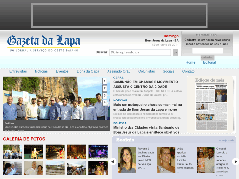Open the Lucinha Senta-Sé social photo
This screenshot has width=239, height=179.
point(166,160)
